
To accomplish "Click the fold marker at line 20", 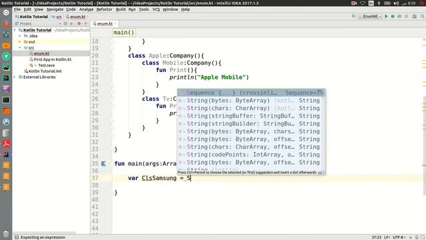I will click(112, 55).
